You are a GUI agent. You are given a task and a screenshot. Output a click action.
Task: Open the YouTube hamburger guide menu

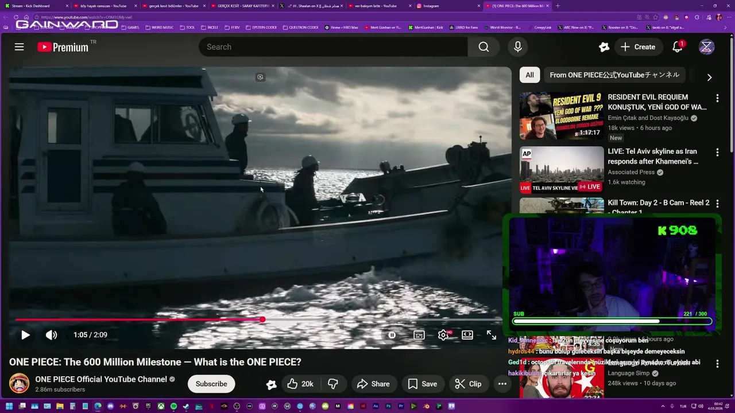point(19,47)
